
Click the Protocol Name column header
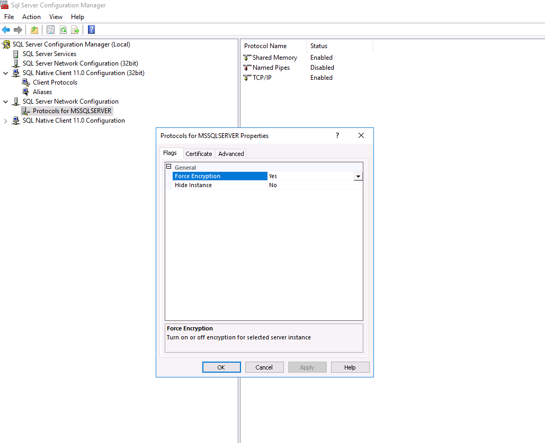point(273,46)
